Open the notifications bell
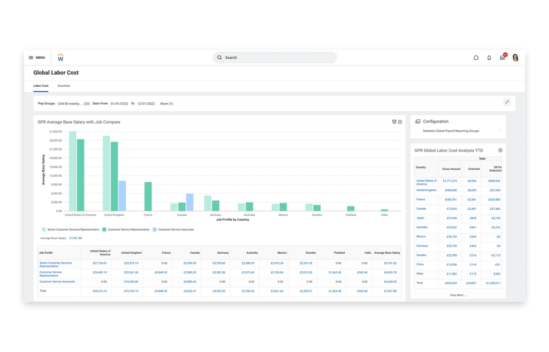The width and height of the screenshot is (549, 352). [489, 58]
